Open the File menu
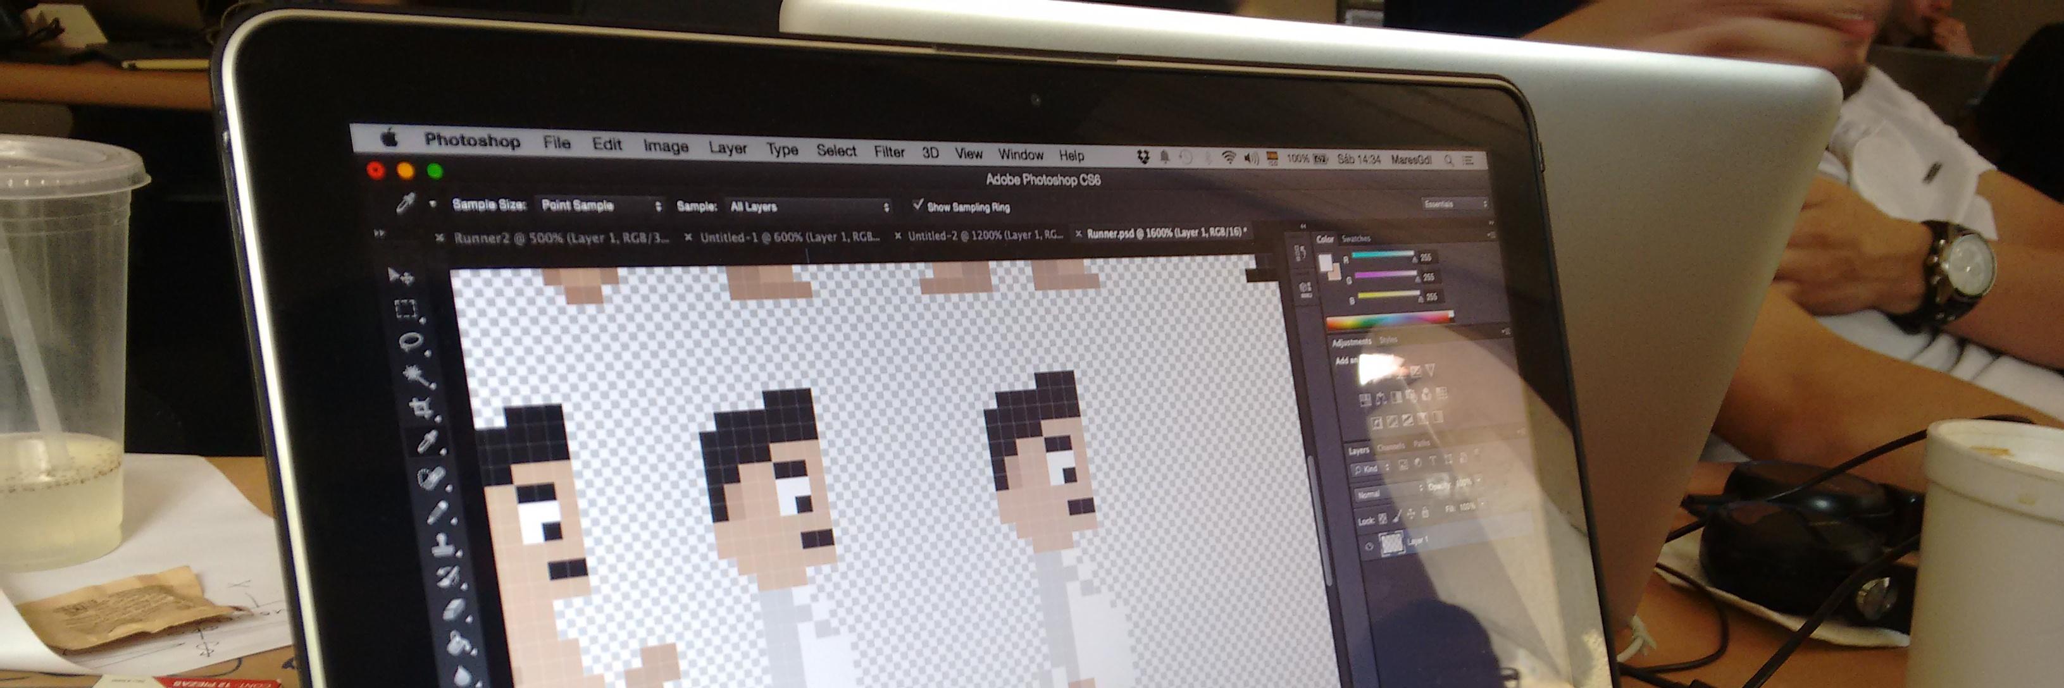The image size is (2064, 688). tap(557, 142)
